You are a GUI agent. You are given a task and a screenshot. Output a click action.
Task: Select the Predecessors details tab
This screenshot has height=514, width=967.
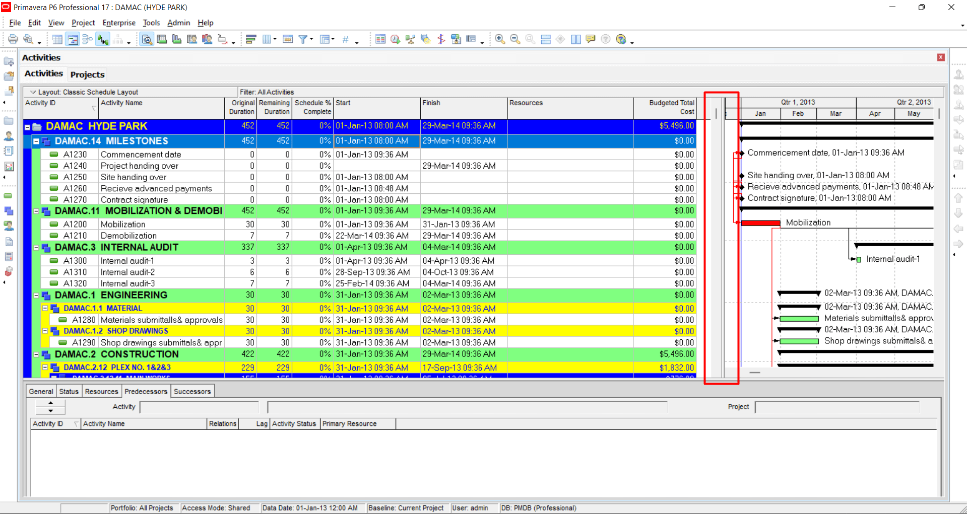(146, 391)
